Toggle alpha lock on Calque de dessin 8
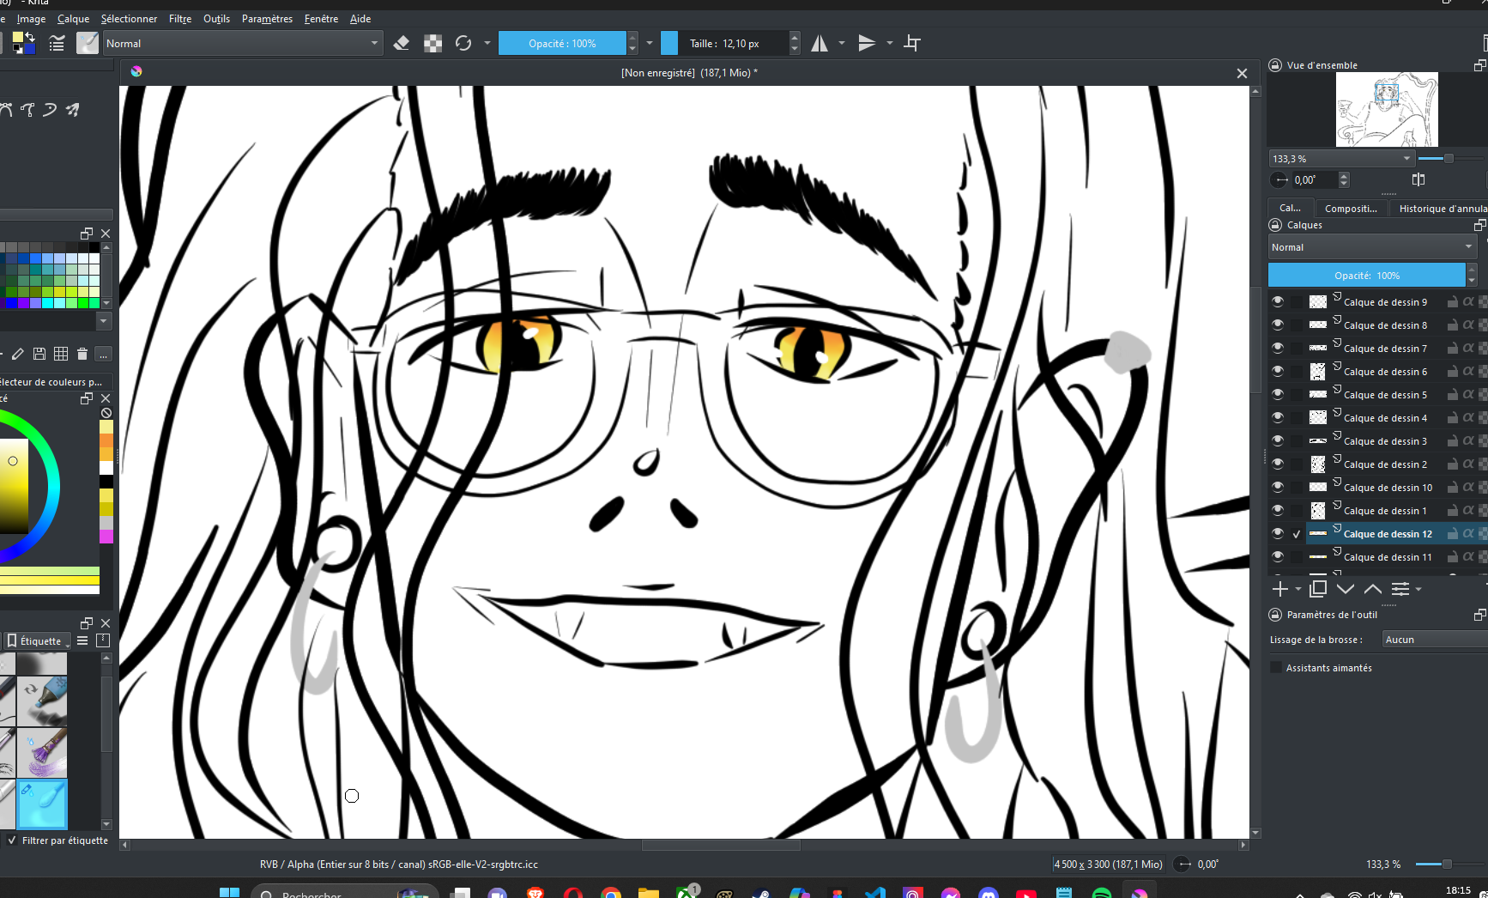Viewport: 1488px width, 898px height. tap(1468, 325)
